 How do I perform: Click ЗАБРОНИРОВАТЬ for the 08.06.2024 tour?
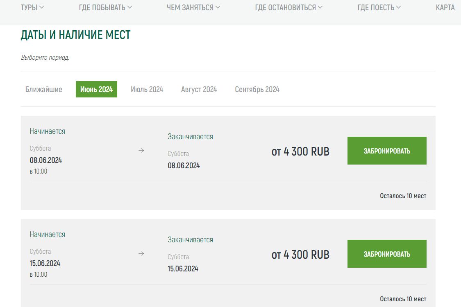click(x=387, y=151)
